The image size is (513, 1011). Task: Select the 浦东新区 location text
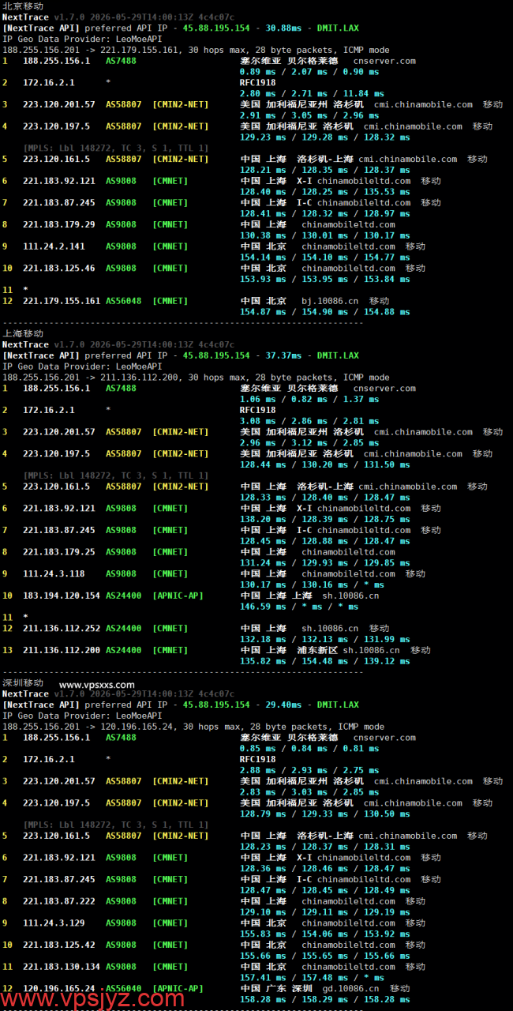pos(317,650)
